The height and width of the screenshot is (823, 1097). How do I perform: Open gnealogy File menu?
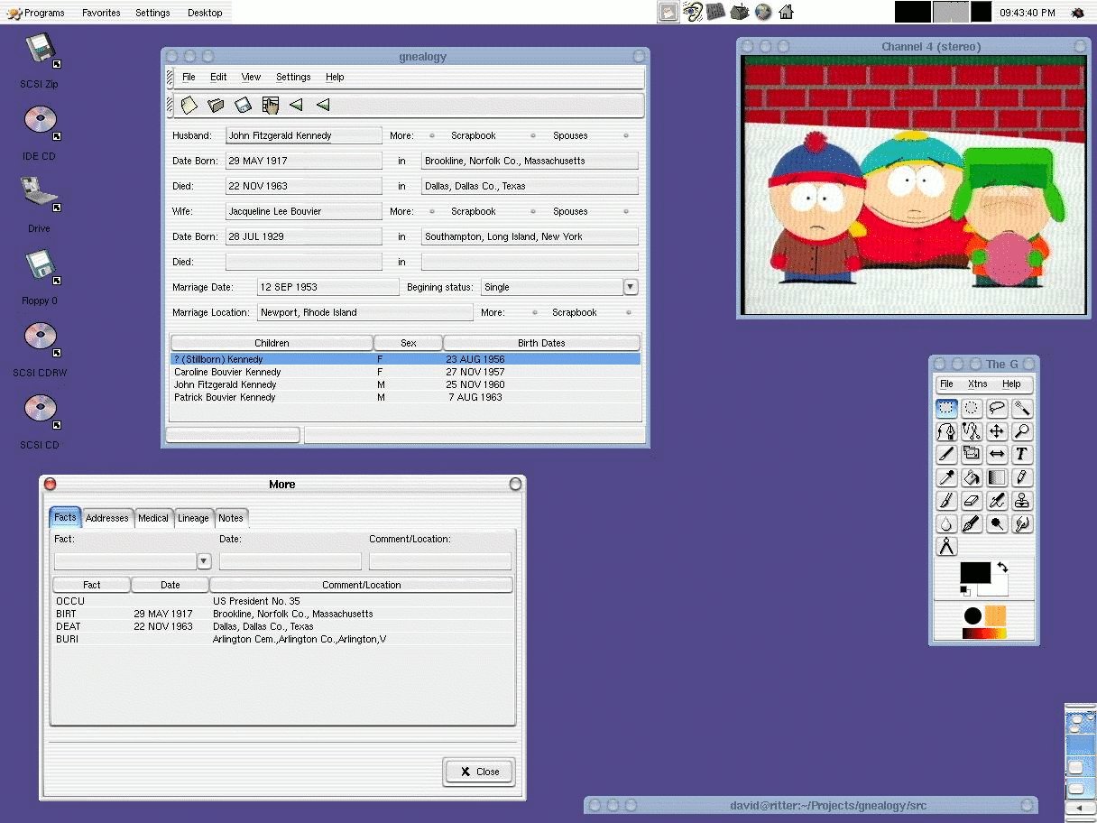pos(189,77)
